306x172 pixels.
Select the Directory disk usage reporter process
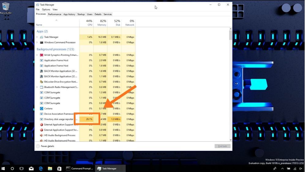click(x=59, y=119)
